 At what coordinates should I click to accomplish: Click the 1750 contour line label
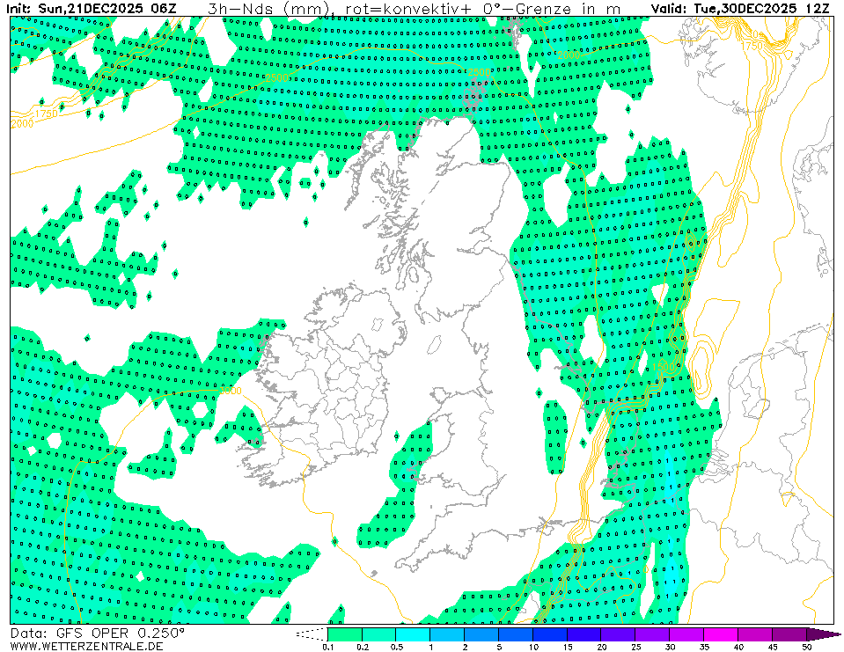point(45,114)
